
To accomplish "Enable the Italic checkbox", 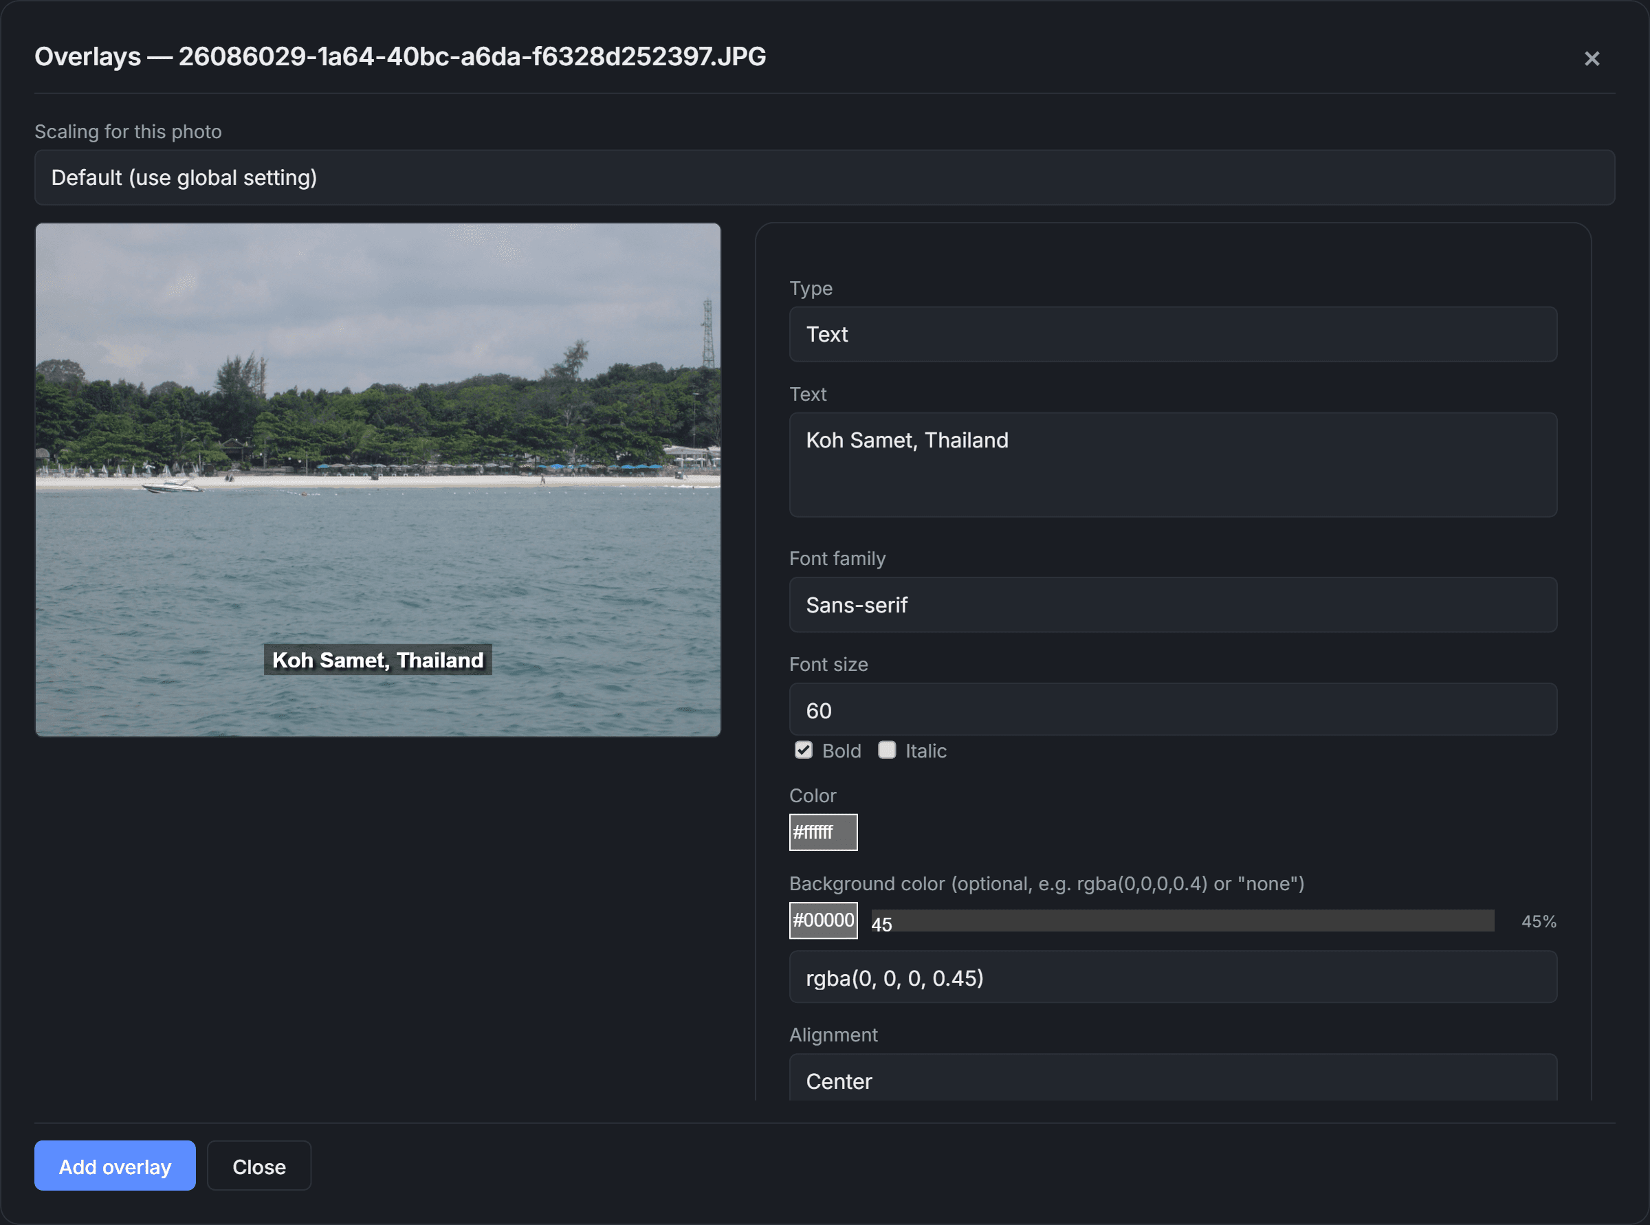I will 886,751.
